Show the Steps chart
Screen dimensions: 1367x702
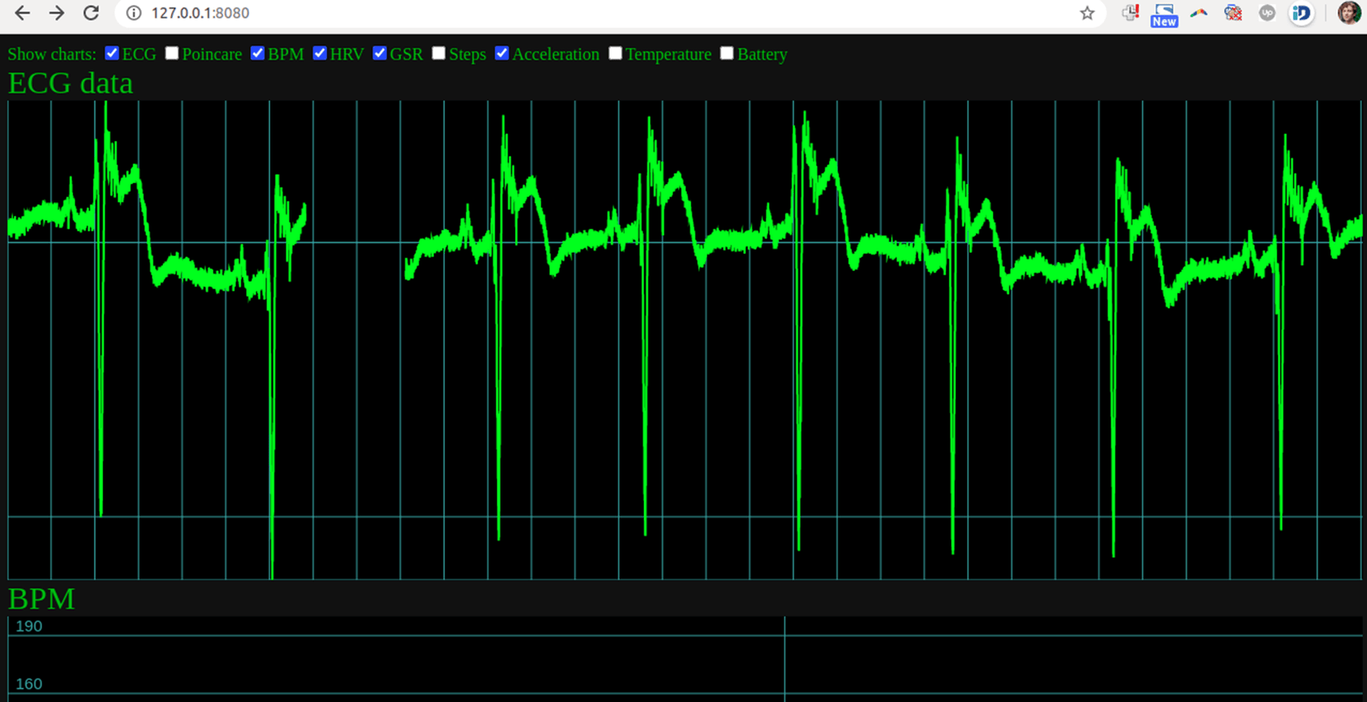[x=438, y=53]
